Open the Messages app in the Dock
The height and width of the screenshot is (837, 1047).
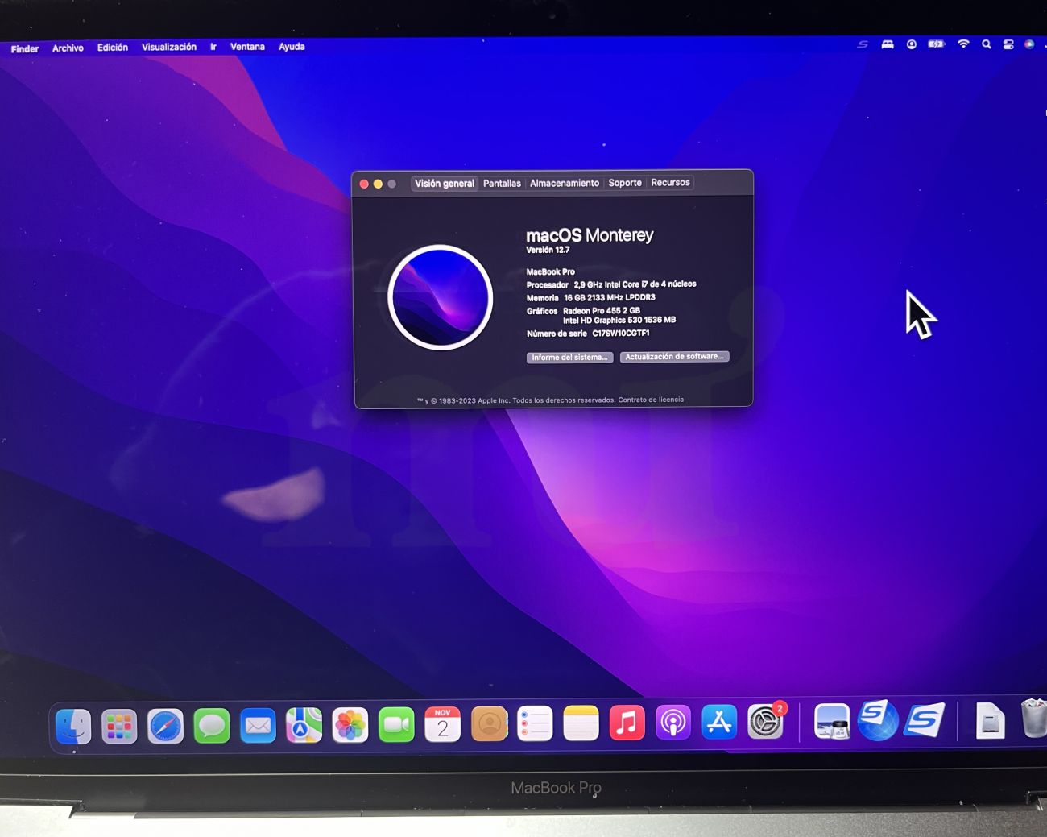[212, 726]
